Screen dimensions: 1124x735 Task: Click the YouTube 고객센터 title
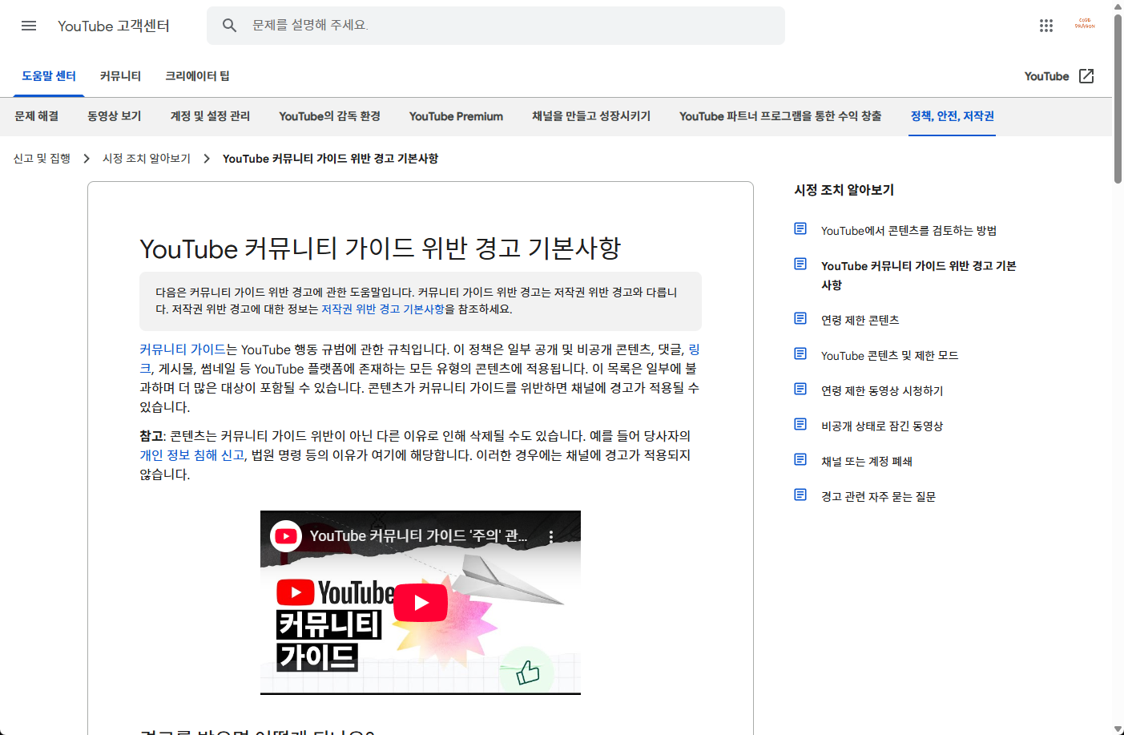click(114, 26)
